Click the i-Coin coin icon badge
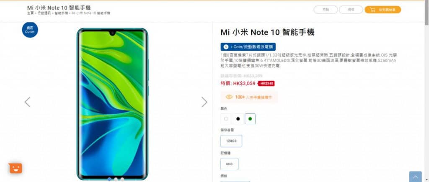This screenshot has width=429, height=182. [x=226, y=47]
